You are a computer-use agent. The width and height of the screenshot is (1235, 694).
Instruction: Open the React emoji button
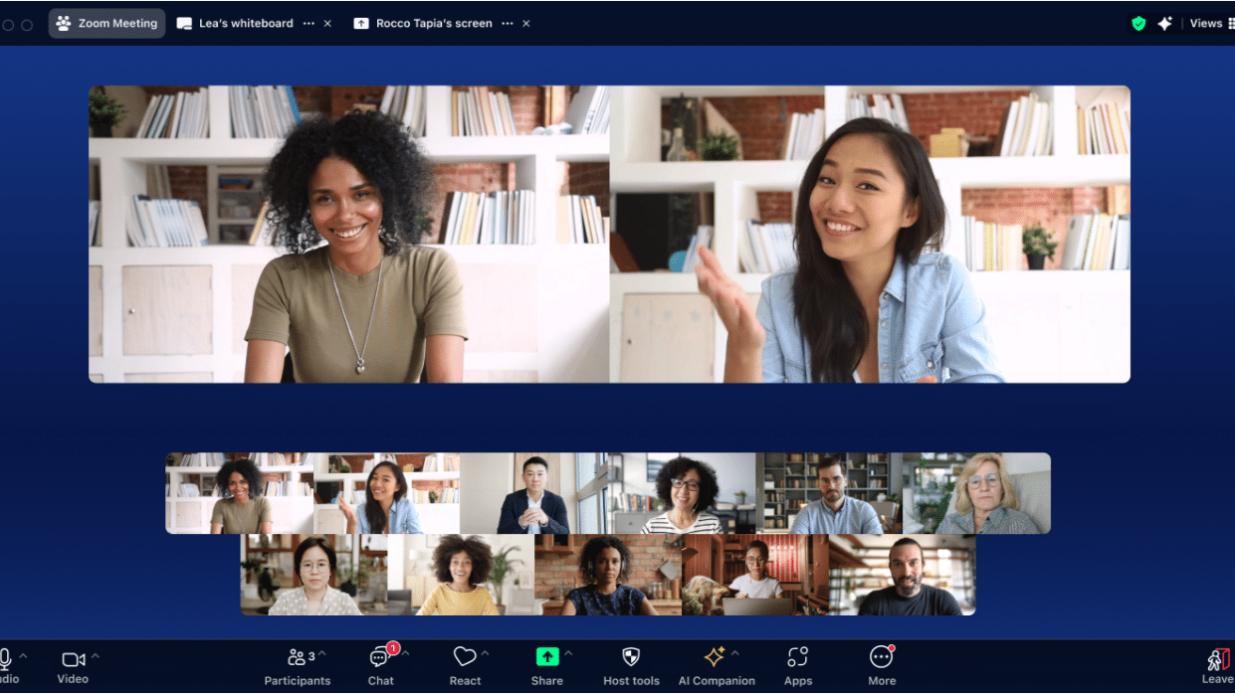[465, 666]
